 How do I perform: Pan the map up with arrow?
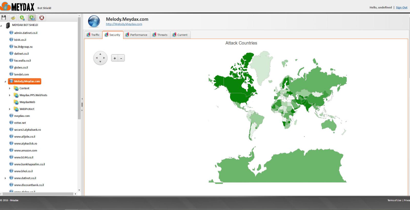(100, 54)
